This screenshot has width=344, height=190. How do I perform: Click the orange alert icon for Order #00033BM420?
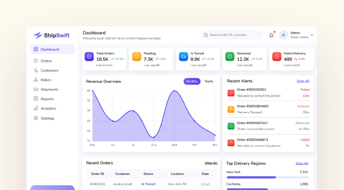(231, 109)
